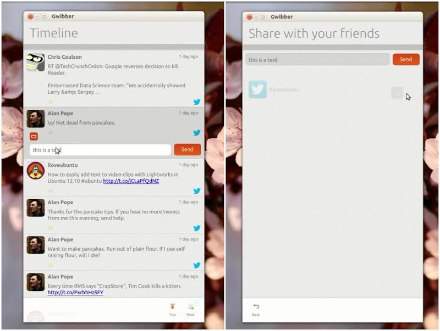Image resolution: width=440 pixels, height=331 pixels.
Task: Favorite the 'Want to make pancakes' star icon
Action: [51, 265]
